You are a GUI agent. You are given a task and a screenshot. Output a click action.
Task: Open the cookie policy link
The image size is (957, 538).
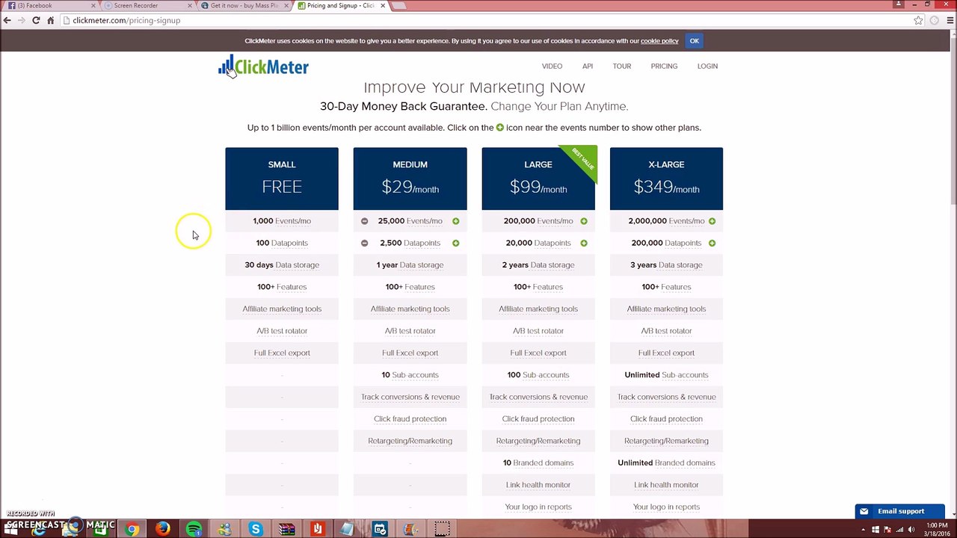coord(659,41)
